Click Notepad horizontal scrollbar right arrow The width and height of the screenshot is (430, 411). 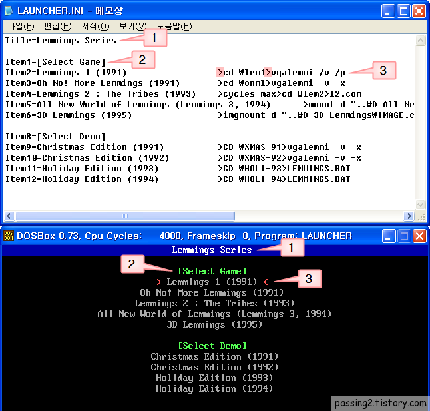(x=409, y=216)
